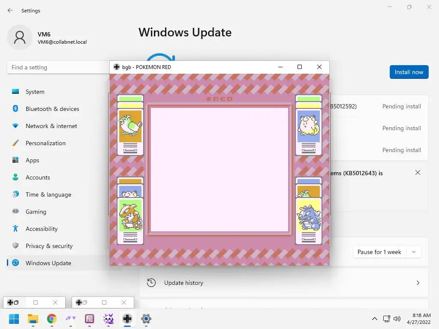This screenshot has width=439, height=329.
Task: Expand Update history with its chevron
Action: 418,283
